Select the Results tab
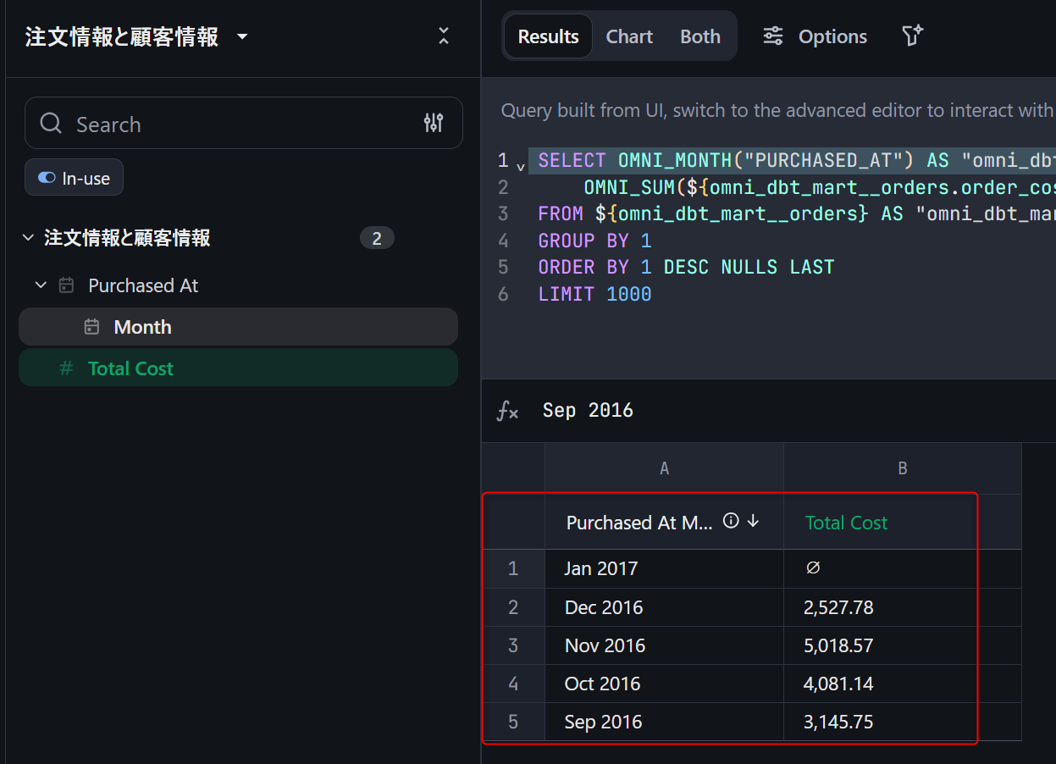This screenshot has height=764, width=1056. 548,36
